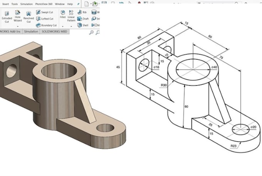The image size is (262, 176).
Task: Click the ø40 bore dimension in the drawing
Action: pyautogui.click(x=214, y=67)
